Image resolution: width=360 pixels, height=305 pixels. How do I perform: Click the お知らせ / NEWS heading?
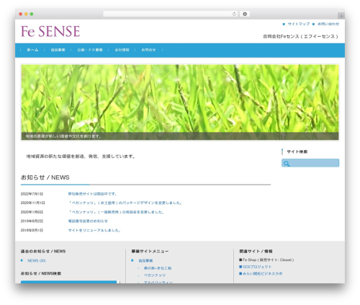(x=45, y=177)
